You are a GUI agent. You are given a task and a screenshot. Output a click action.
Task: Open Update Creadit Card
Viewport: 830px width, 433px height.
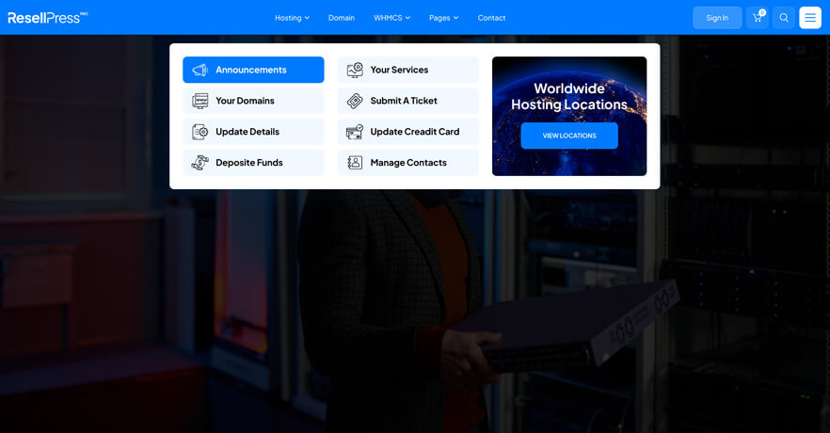tap(408, 132)
